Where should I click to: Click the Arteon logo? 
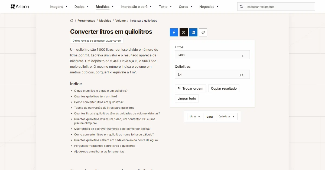click(20, 6)
